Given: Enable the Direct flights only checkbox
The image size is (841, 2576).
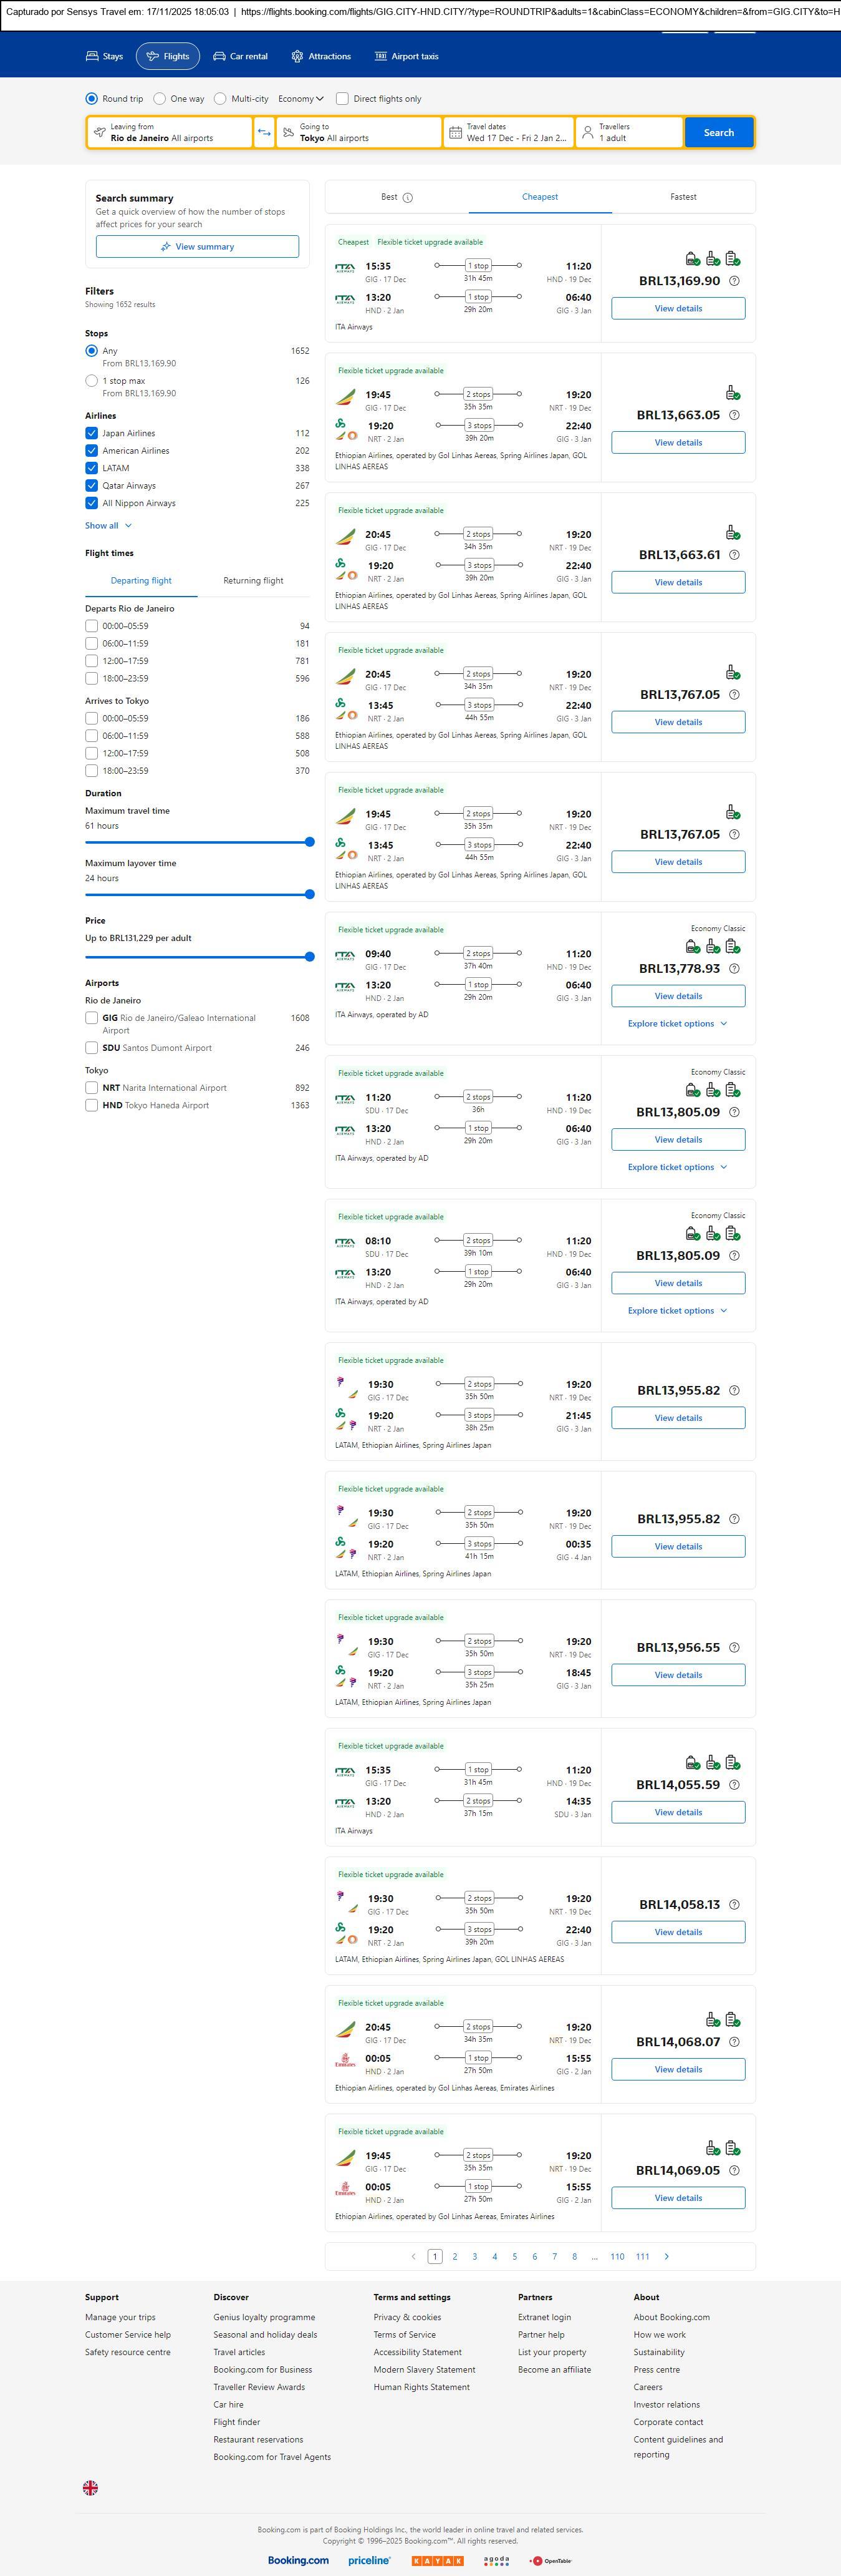Looking at the screenshot, I should (343, 99).
